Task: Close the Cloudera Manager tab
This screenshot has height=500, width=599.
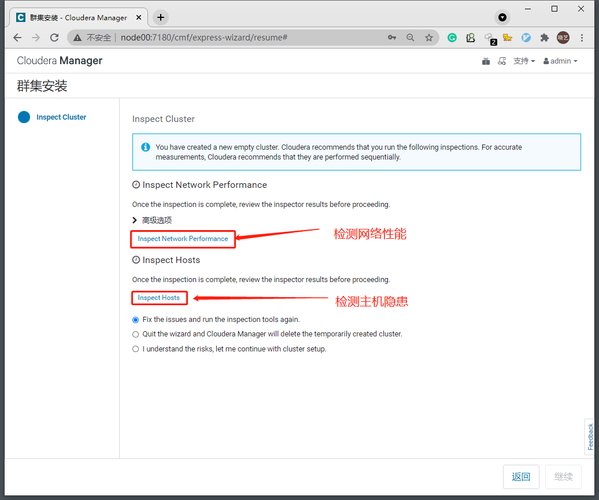Action: coord(139,17)
